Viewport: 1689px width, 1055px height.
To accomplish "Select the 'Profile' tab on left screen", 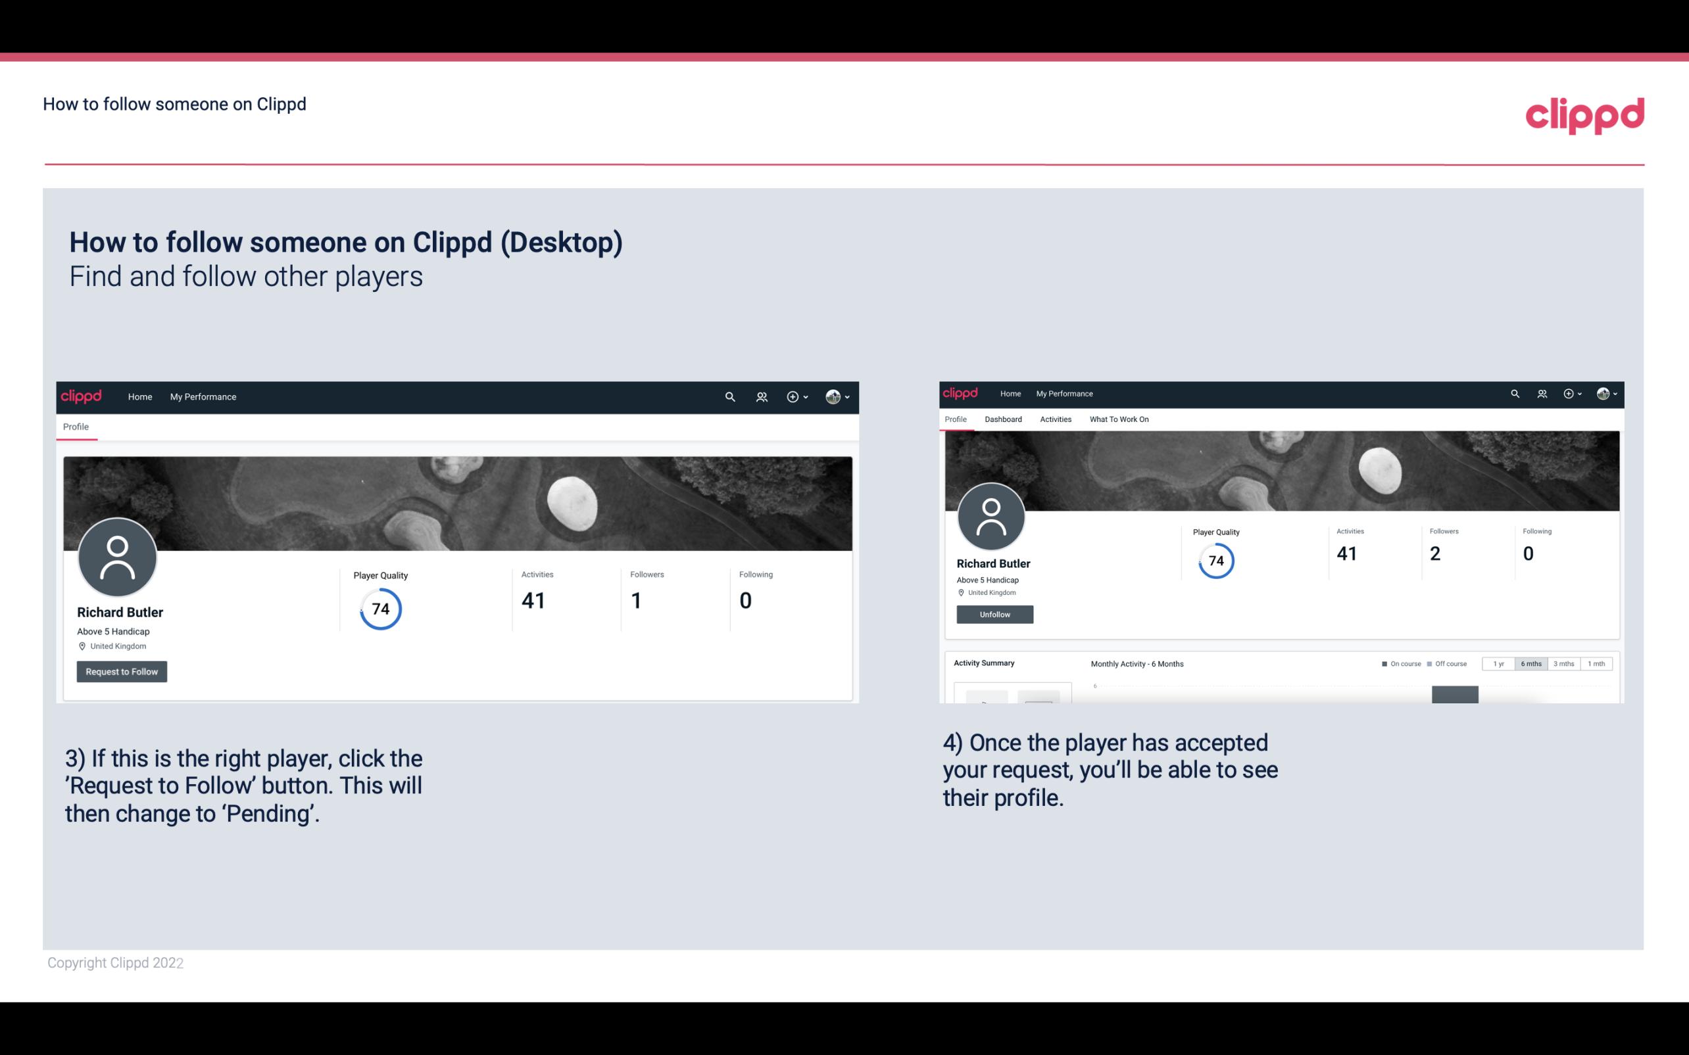I will (x=76, y=427).
